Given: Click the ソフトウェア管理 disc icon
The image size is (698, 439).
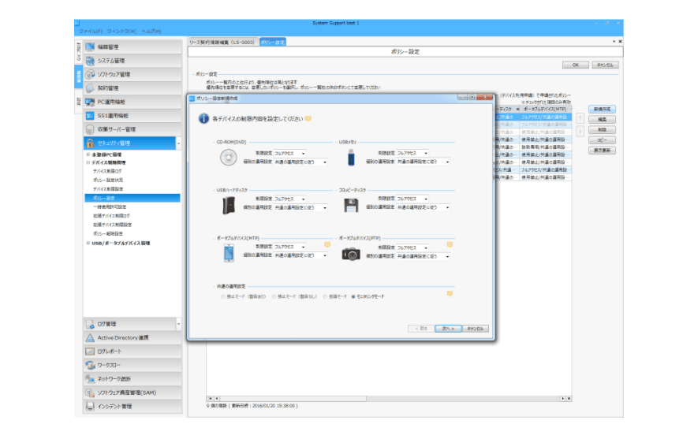Looking at the screenshot, I should [x=90, y=74].
